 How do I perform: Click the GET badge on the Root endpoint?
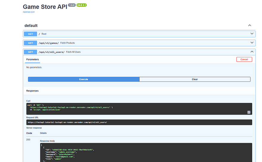30,34
